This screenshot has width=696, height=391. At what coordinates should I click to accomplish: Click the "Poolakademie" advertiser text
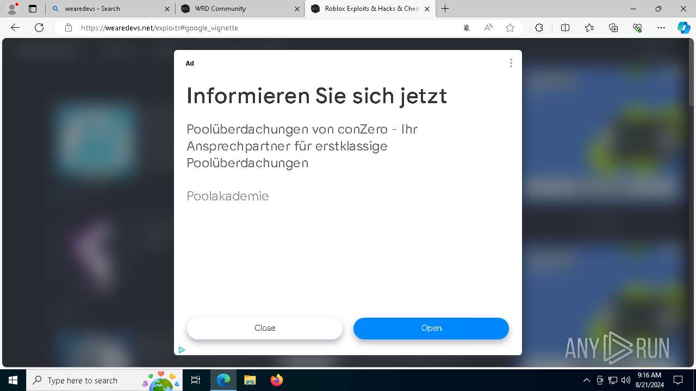(227, 196)
